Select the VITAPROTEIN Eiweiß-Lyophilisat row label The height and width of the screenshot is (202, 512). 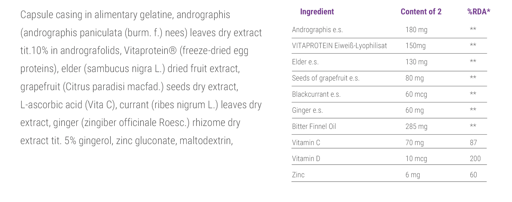pyautogui.click(x=339, y=46)
